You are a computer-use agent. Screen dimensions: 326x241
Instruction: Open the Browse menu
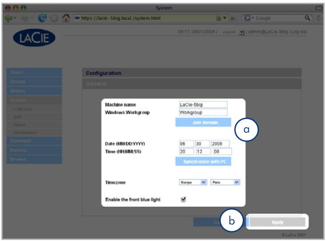(34, 159)
